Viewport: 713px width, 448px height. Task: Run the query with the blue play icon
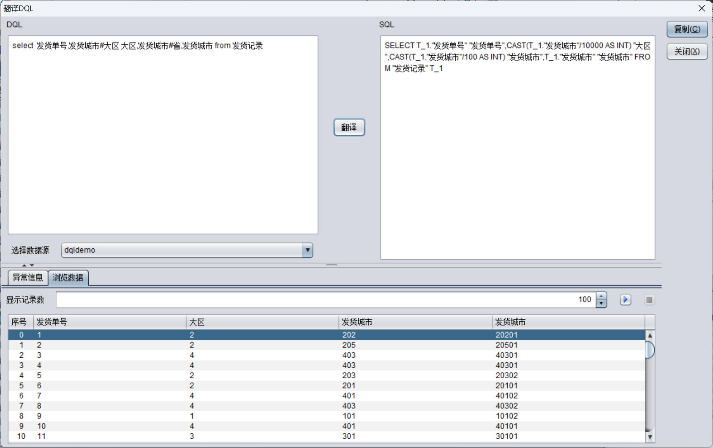coord(625,300)
